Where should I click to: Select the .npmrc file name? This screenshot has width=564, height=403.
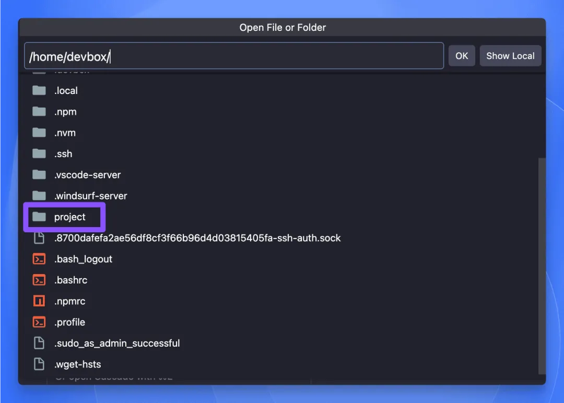70,301
